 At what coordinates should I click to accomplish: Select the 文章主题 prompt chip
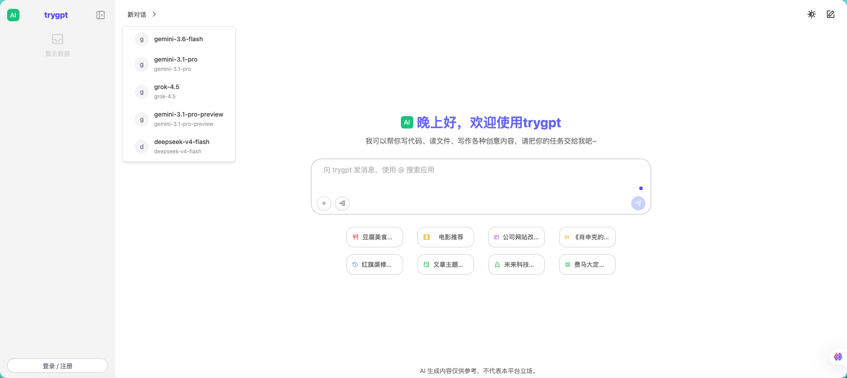coord(446,265)
